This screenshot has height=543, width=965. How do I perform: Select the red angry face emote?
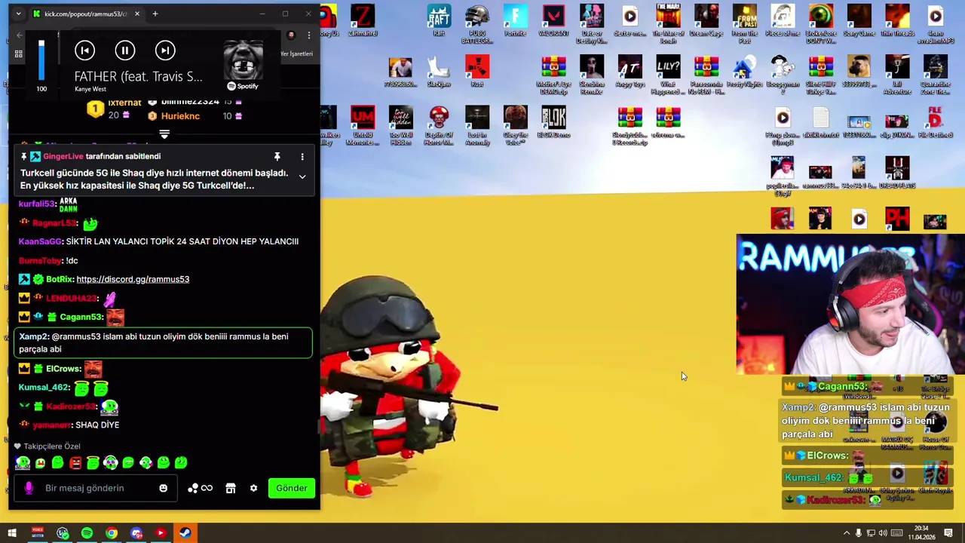(x=75, y=462)
